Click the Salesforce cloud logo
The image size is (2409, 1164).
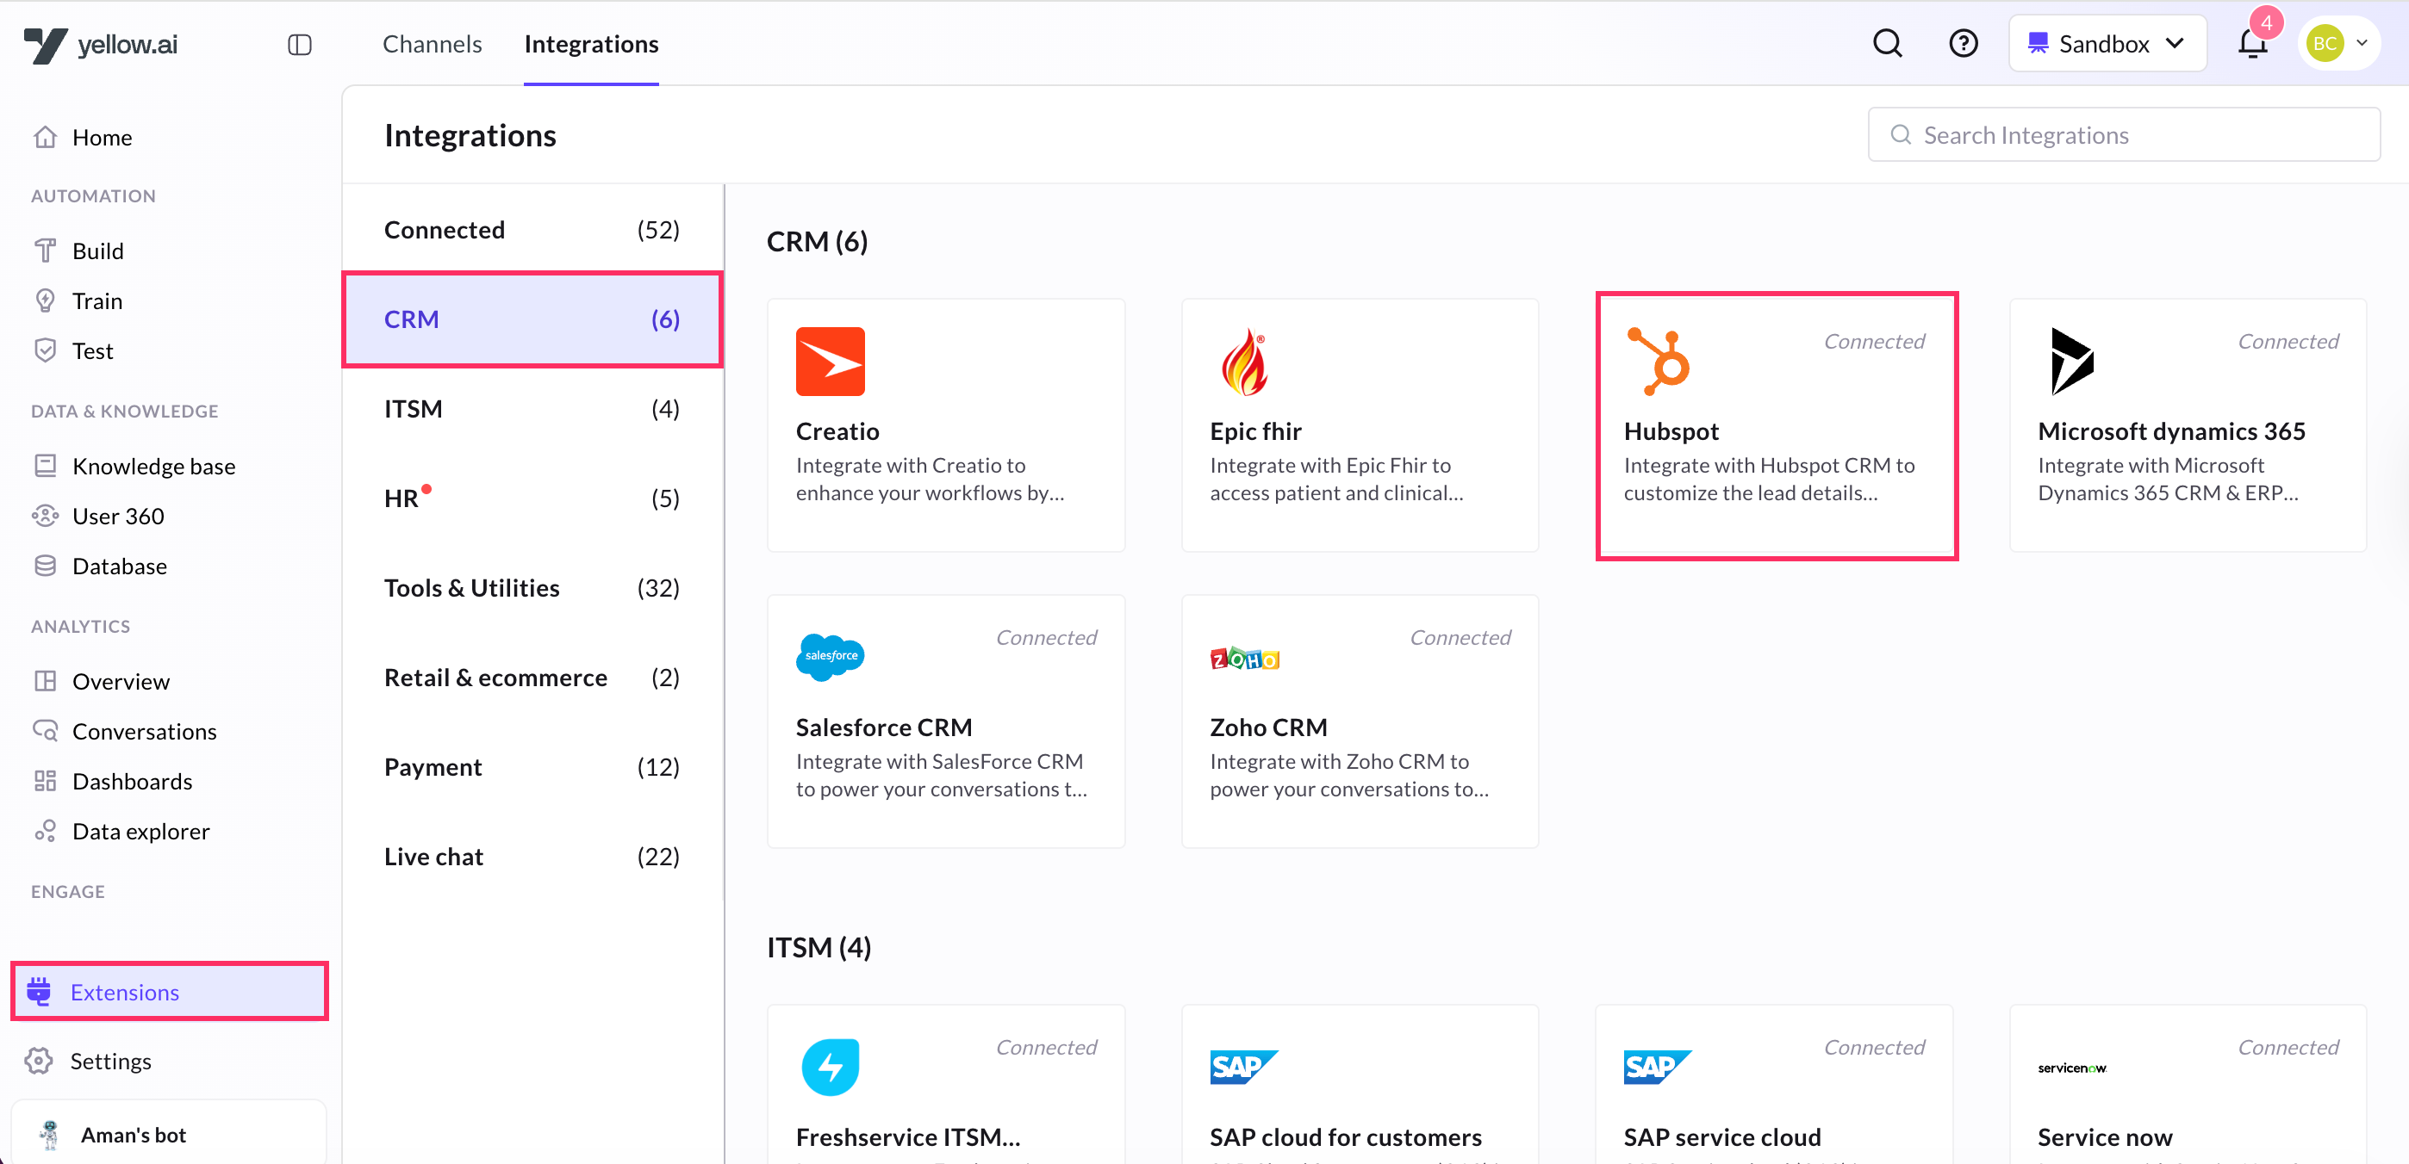coord(830,656)
